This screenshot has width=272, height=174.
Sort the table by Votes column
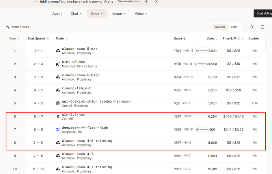212,39
